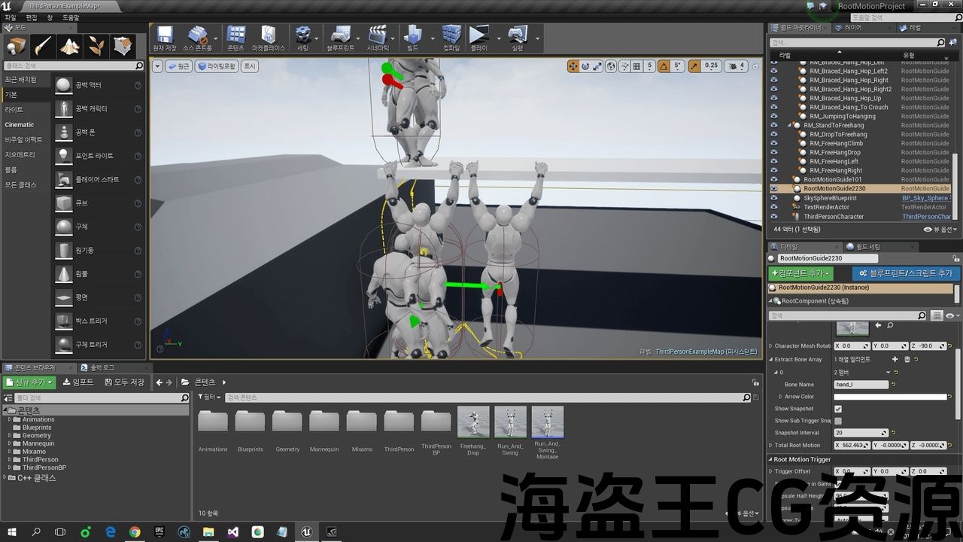Click the 컴파일 compile toolbar icon
The height and width of the screenshot is (542, 963).
tap(451, 36)
